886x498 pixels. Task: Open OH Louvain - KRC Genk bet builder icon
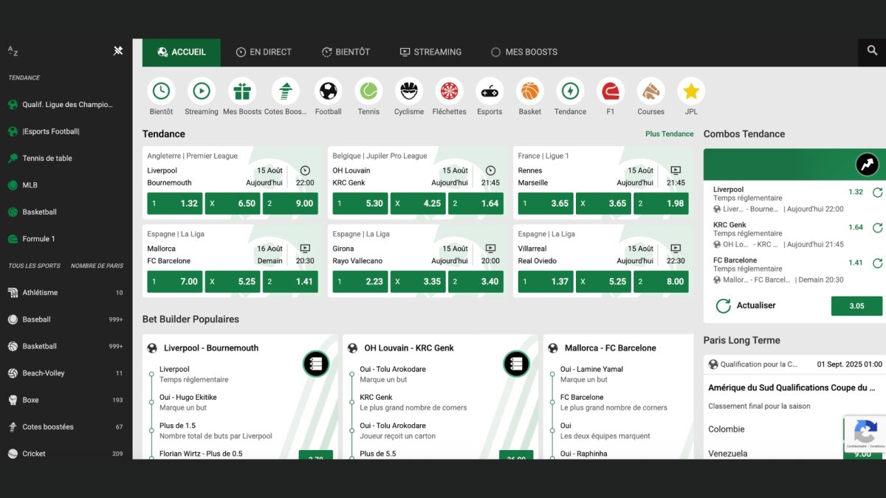pos(516,364)
